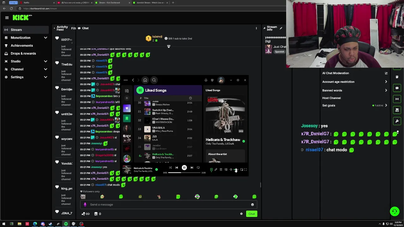Mute Spotify volume speaker icon
This screenshot has height=227, width=404.
coord(231,170)
